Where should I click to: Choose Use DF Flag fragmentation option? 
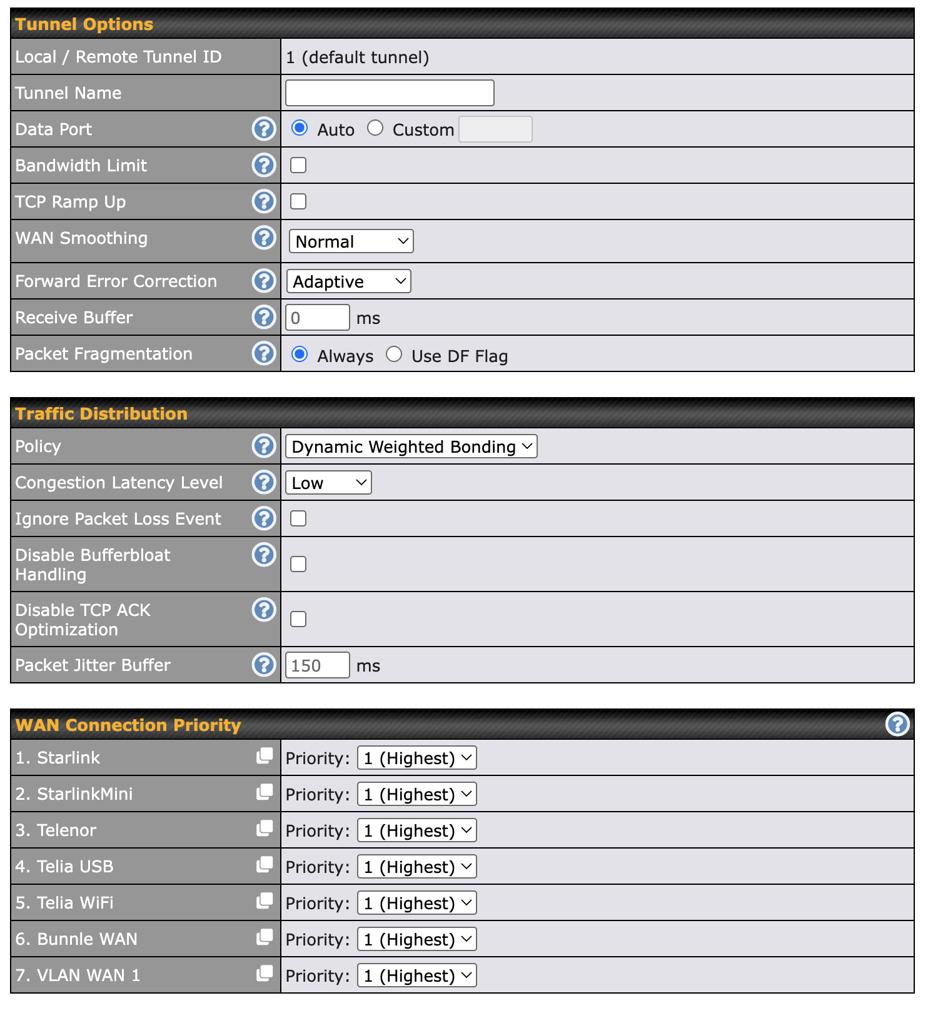394,355
